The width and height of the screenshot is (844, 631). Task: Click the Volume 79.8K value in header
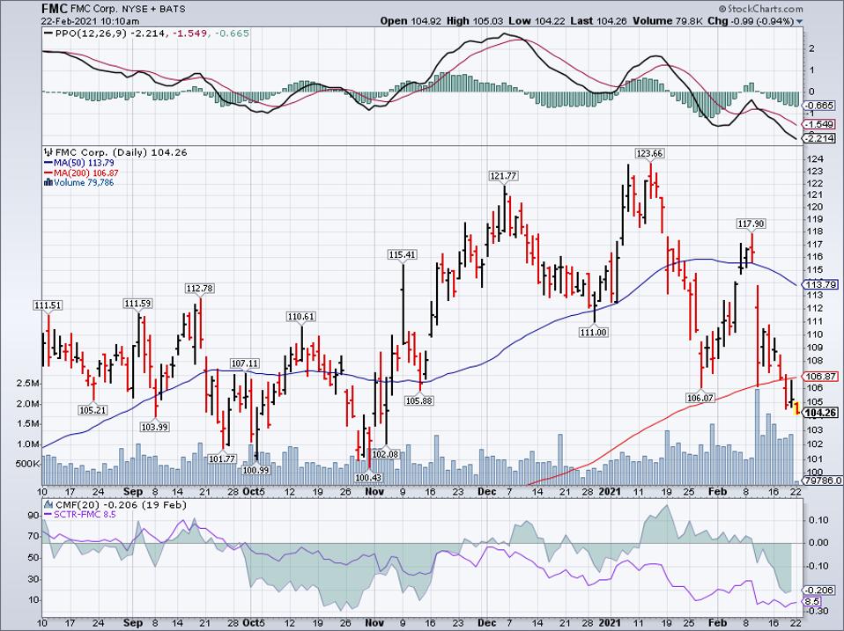pyautogui.click(x=669, y=21)
